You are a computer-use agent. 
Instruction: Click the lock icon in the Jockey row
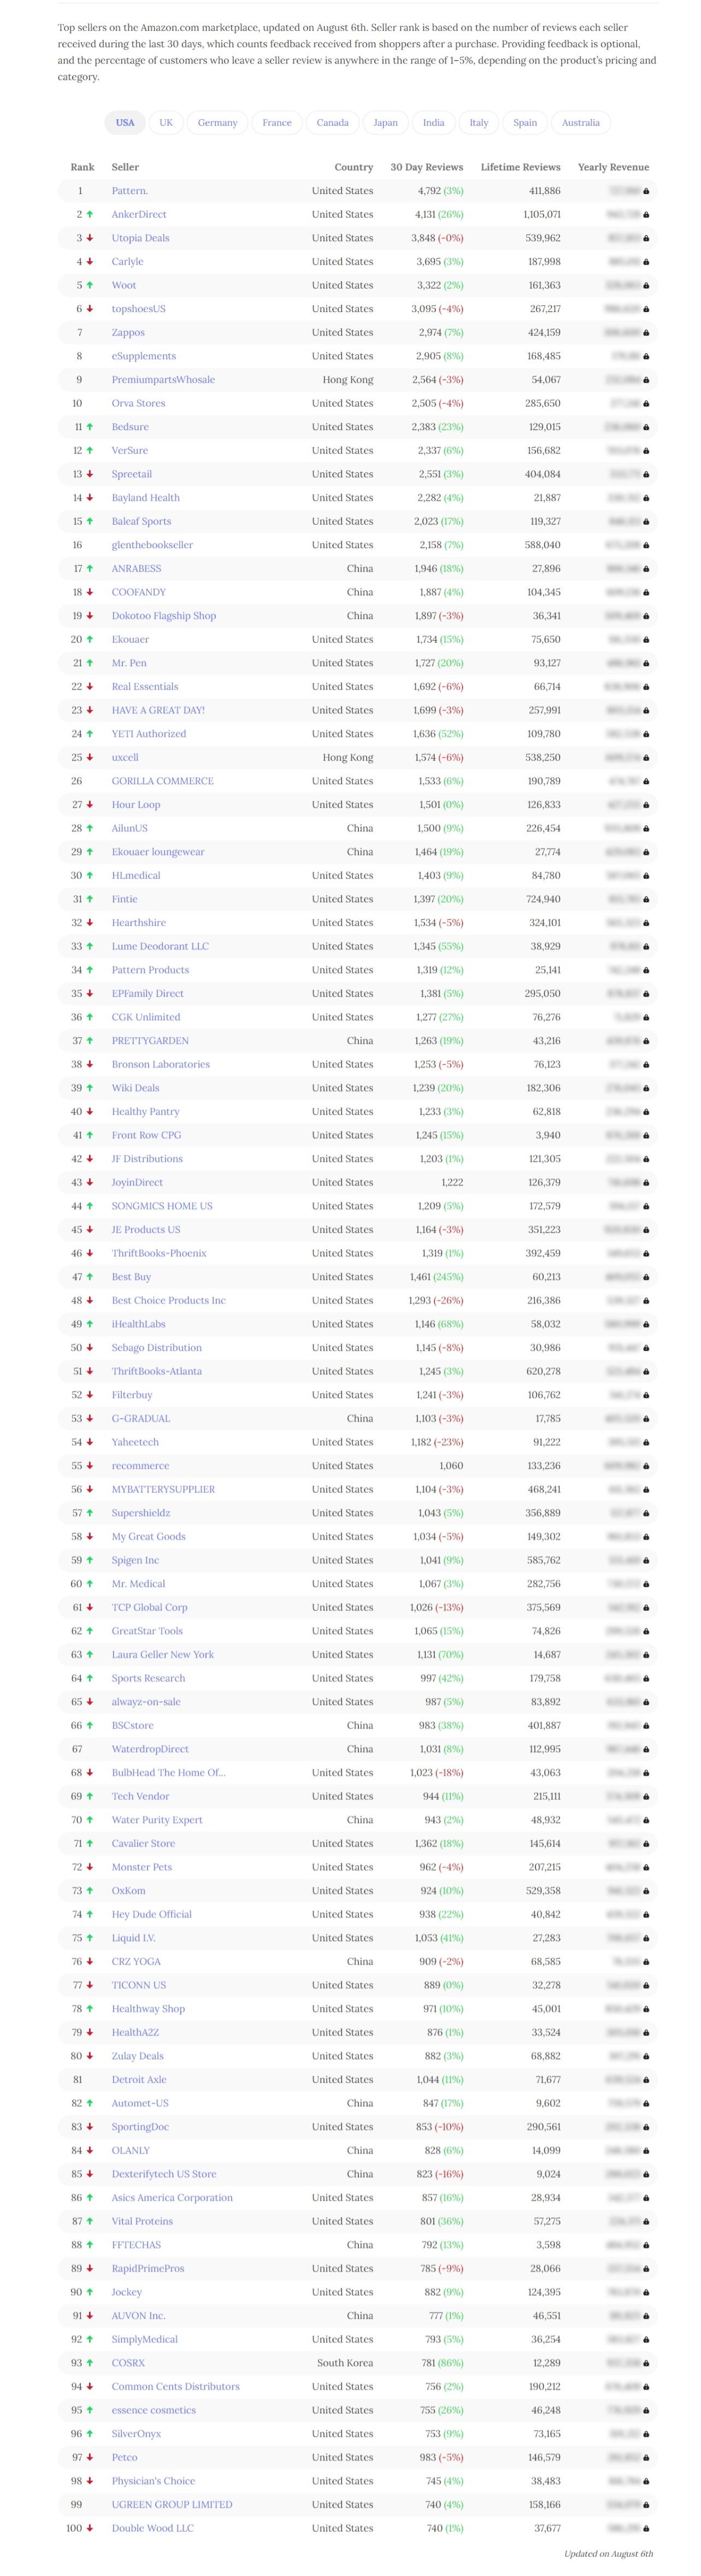[646, 2292]
